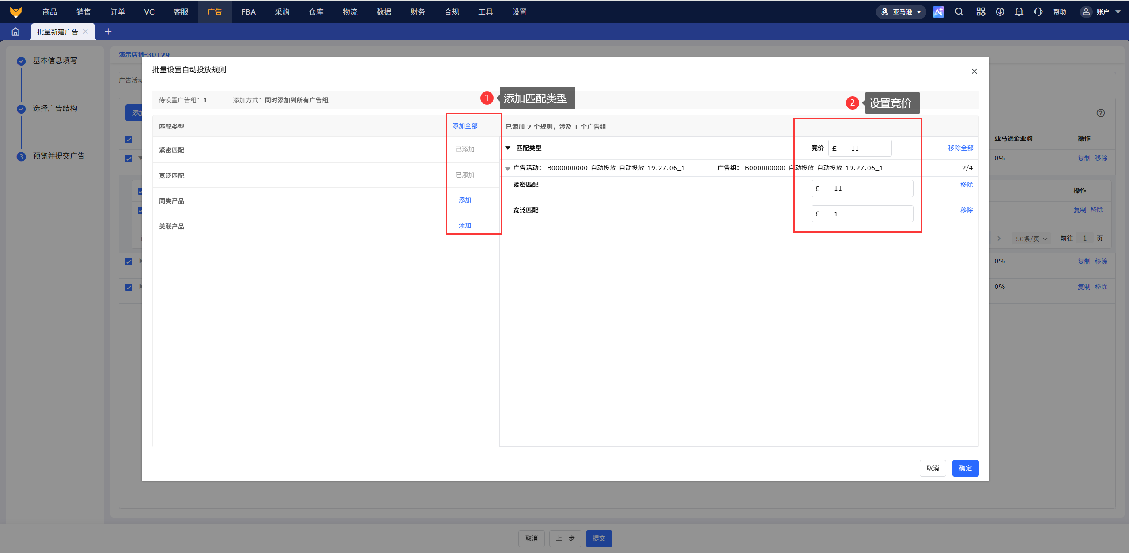Image resolution: width=1129 pixels, height=553 pixels.
Task: Remove the 紧密匹配 rule
Action: point(967,185)
